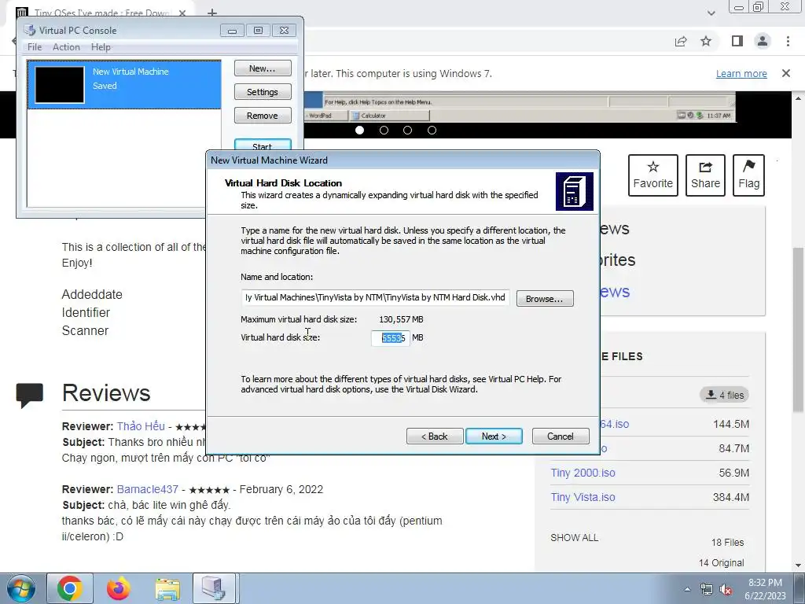Open Chrome from the taskbar

point(70,588)
